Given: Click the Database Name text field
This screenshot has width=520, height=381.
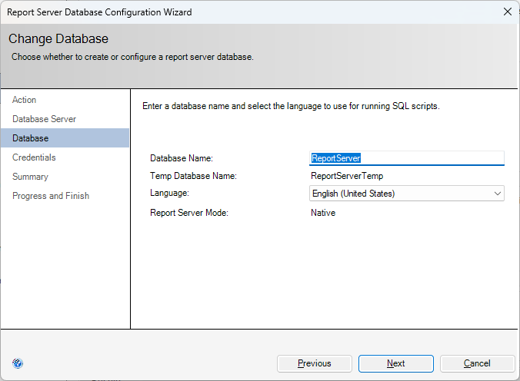Looking at the screenshot, I should tap(406, 158).
